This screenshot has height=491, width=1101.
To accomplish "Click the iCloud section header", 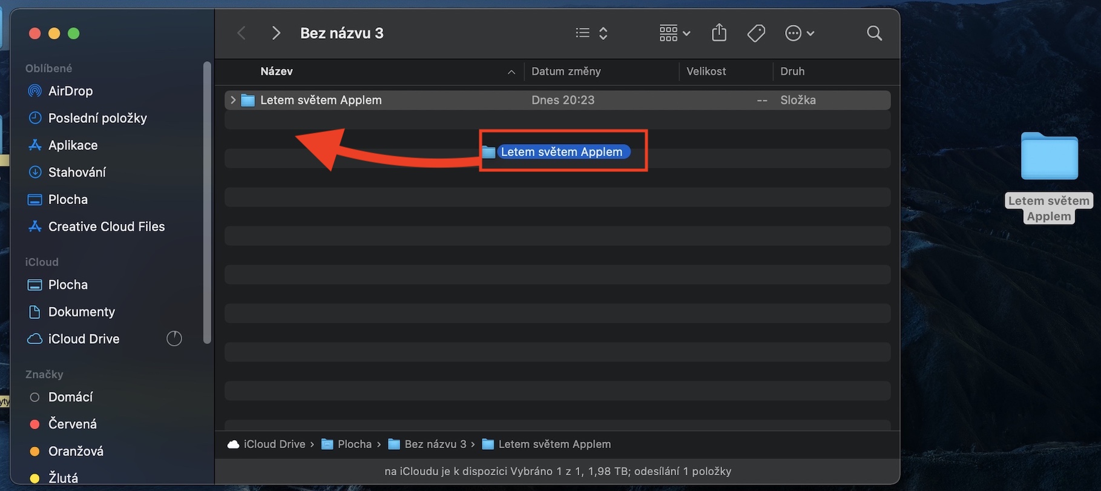I will 42,262.
